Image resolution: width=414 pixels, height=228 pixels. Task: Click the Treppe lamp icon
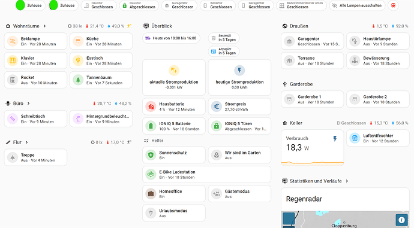point(13,157)
